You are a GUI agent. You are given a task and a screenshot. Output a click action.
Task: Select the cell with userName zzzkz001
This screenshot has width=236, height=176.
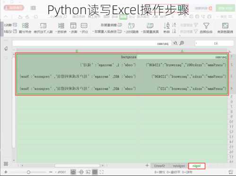point(182,65)
